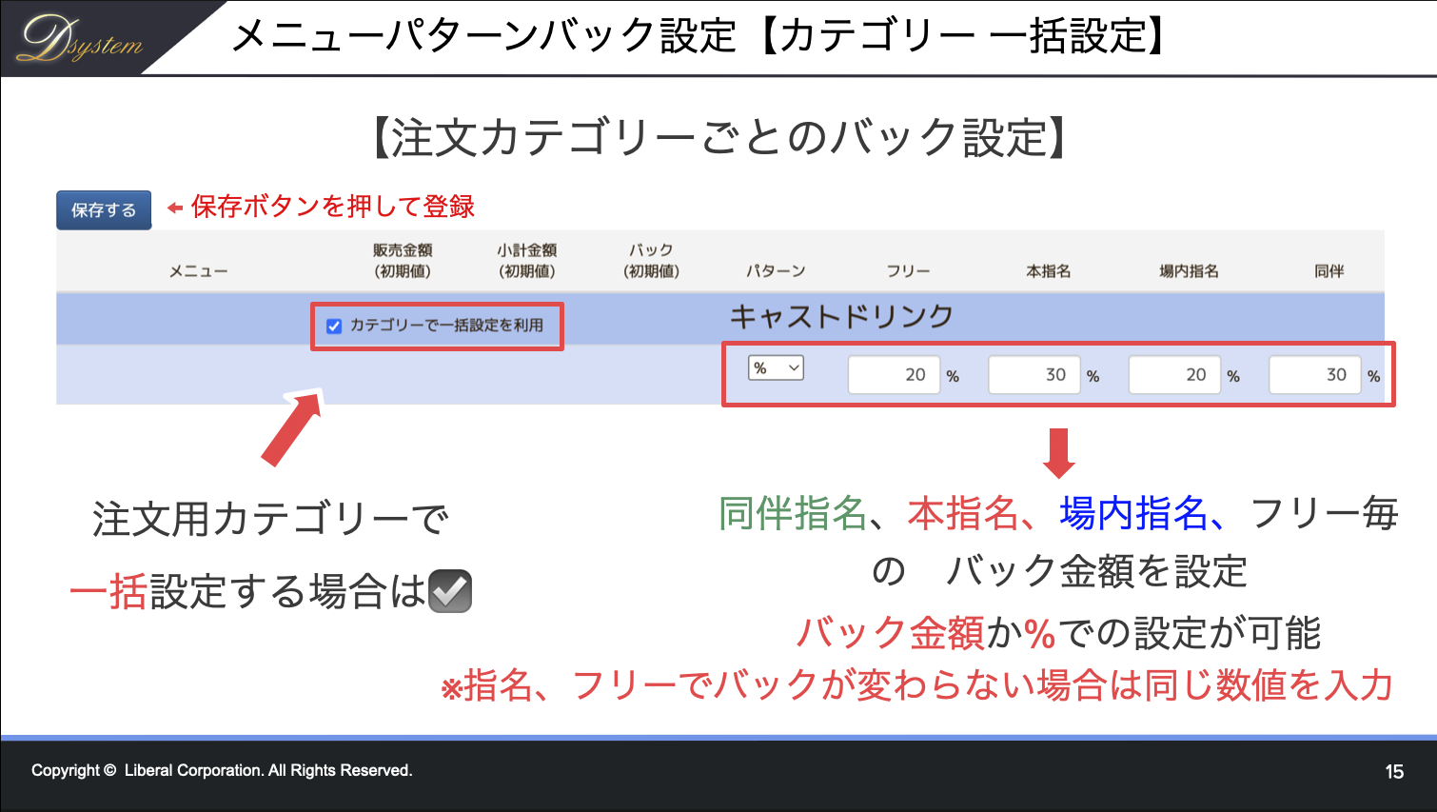Screen dimensions: 1437x812
Task: Click the 注文用カテゴリーで text
Action: click(x=271, y=520)
